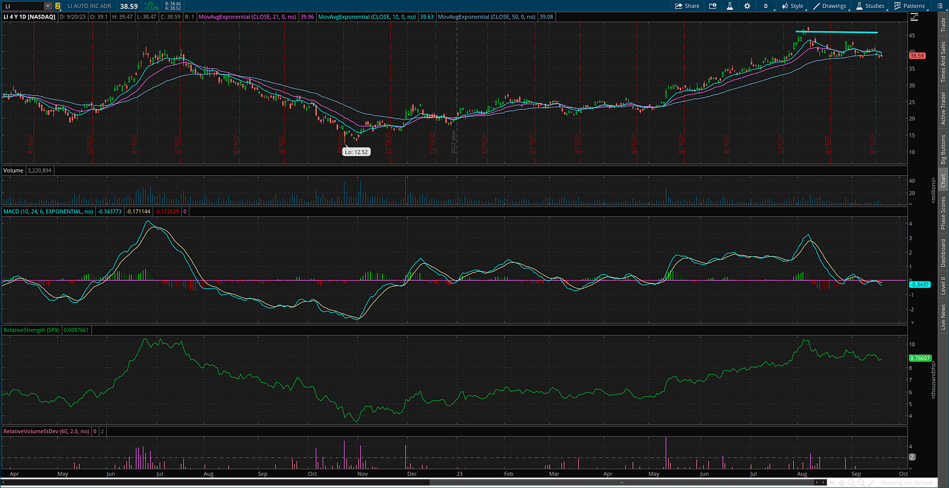Switch to the Trade side tab
The image size is (949, 488).
[x=942, y=24]
